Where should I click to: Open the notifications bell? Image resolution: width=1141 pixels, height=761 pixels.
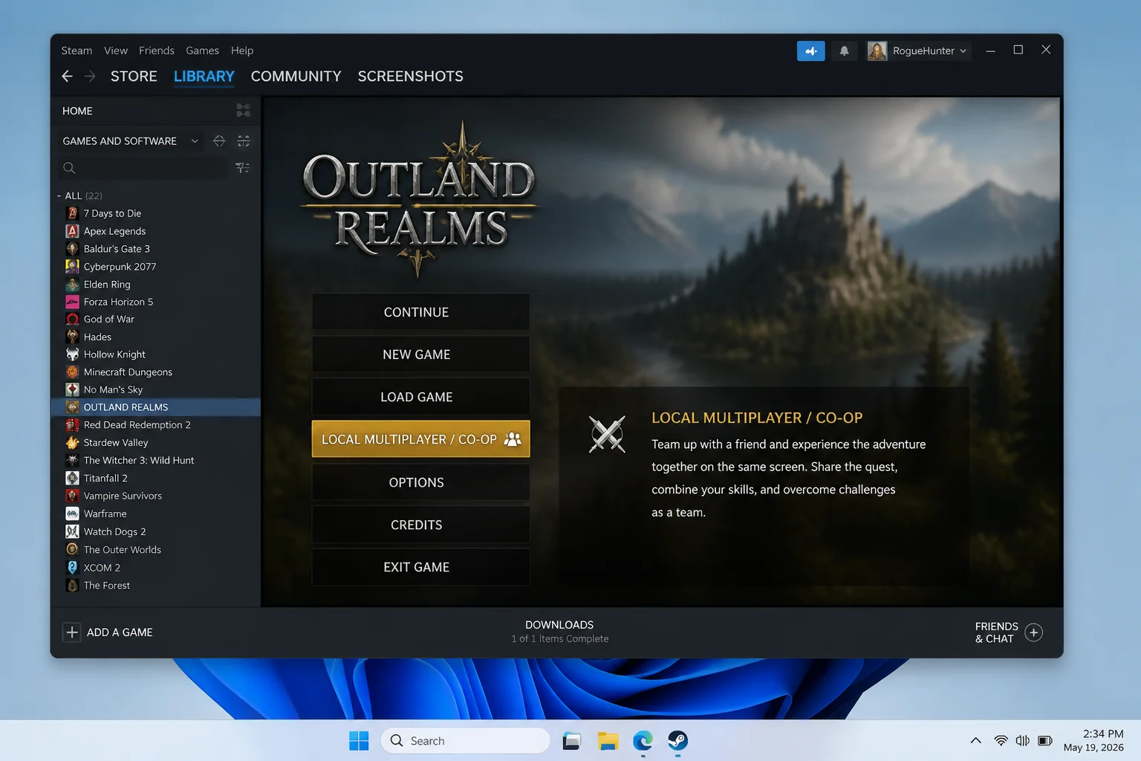844,51
